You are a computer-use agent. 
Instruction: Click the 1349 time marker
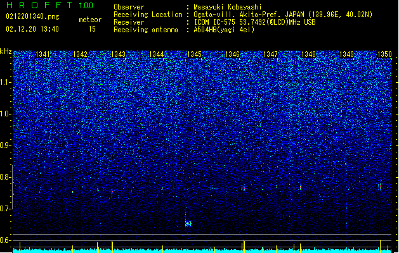coord(346,54)
